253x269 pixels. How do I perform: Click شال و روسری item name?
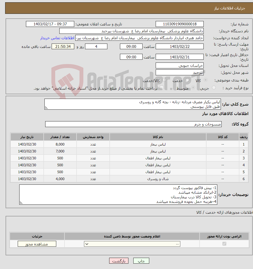click(158, 179)
